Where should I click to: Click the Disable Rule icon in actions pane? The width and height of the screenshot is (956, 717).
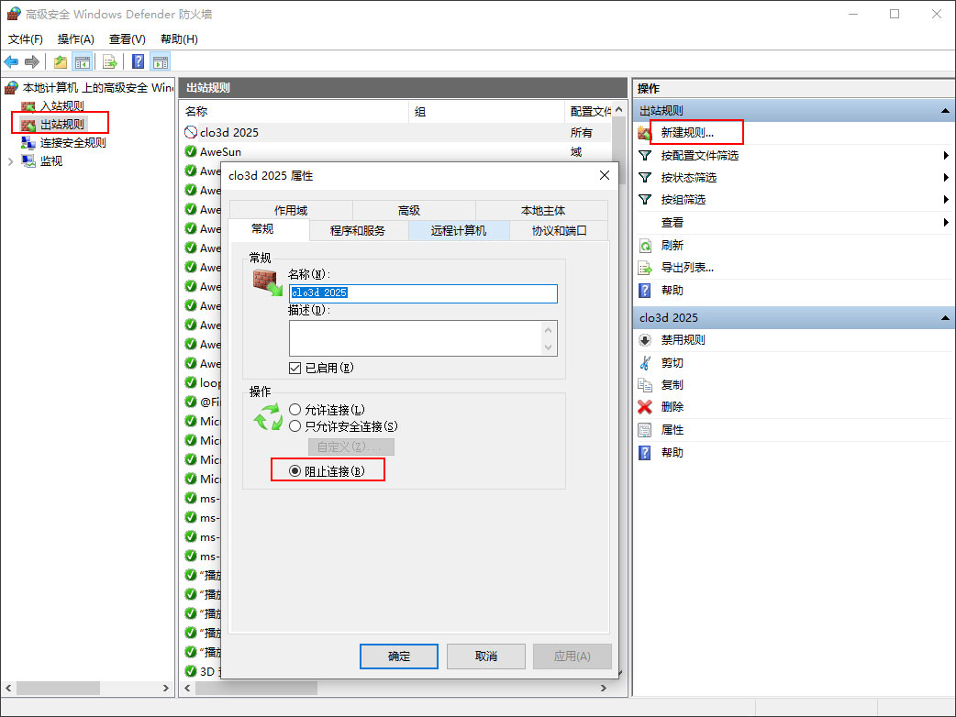click(x=645, y=340)
